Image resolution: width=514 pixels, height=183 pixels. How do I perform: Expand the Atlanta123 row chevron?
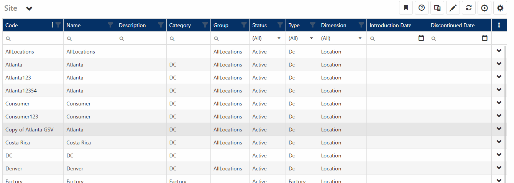point(499,77)
